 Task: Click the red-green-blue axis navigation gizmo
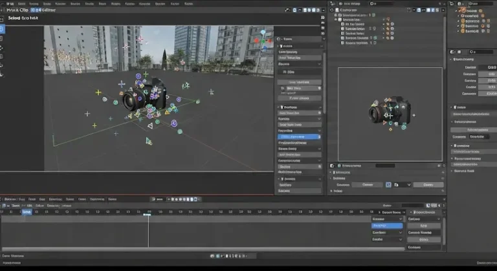point(263,41)
